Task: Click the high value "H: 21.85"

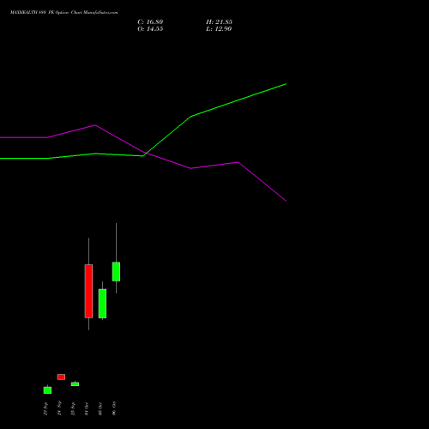Action: click(219, 22)
